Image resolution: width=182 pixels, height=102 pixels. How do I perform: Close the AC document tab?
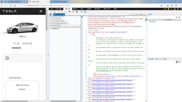[x=63, y=14]
